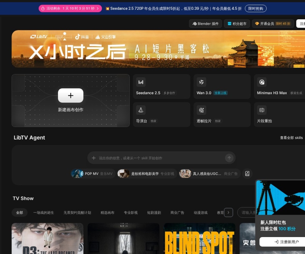Viewport: 305px width, 254px height.
Task: Open the BLIND SPOT video thumbnail
Action: 200,238
